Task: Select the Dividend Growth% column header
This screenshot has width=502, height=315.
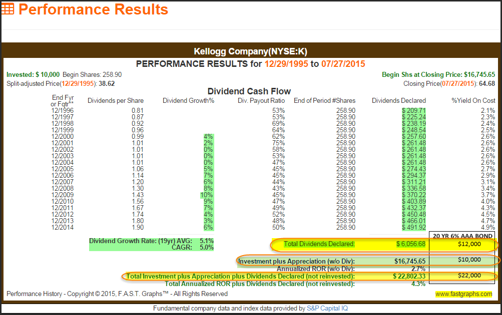Action: [x=188, y=101]
